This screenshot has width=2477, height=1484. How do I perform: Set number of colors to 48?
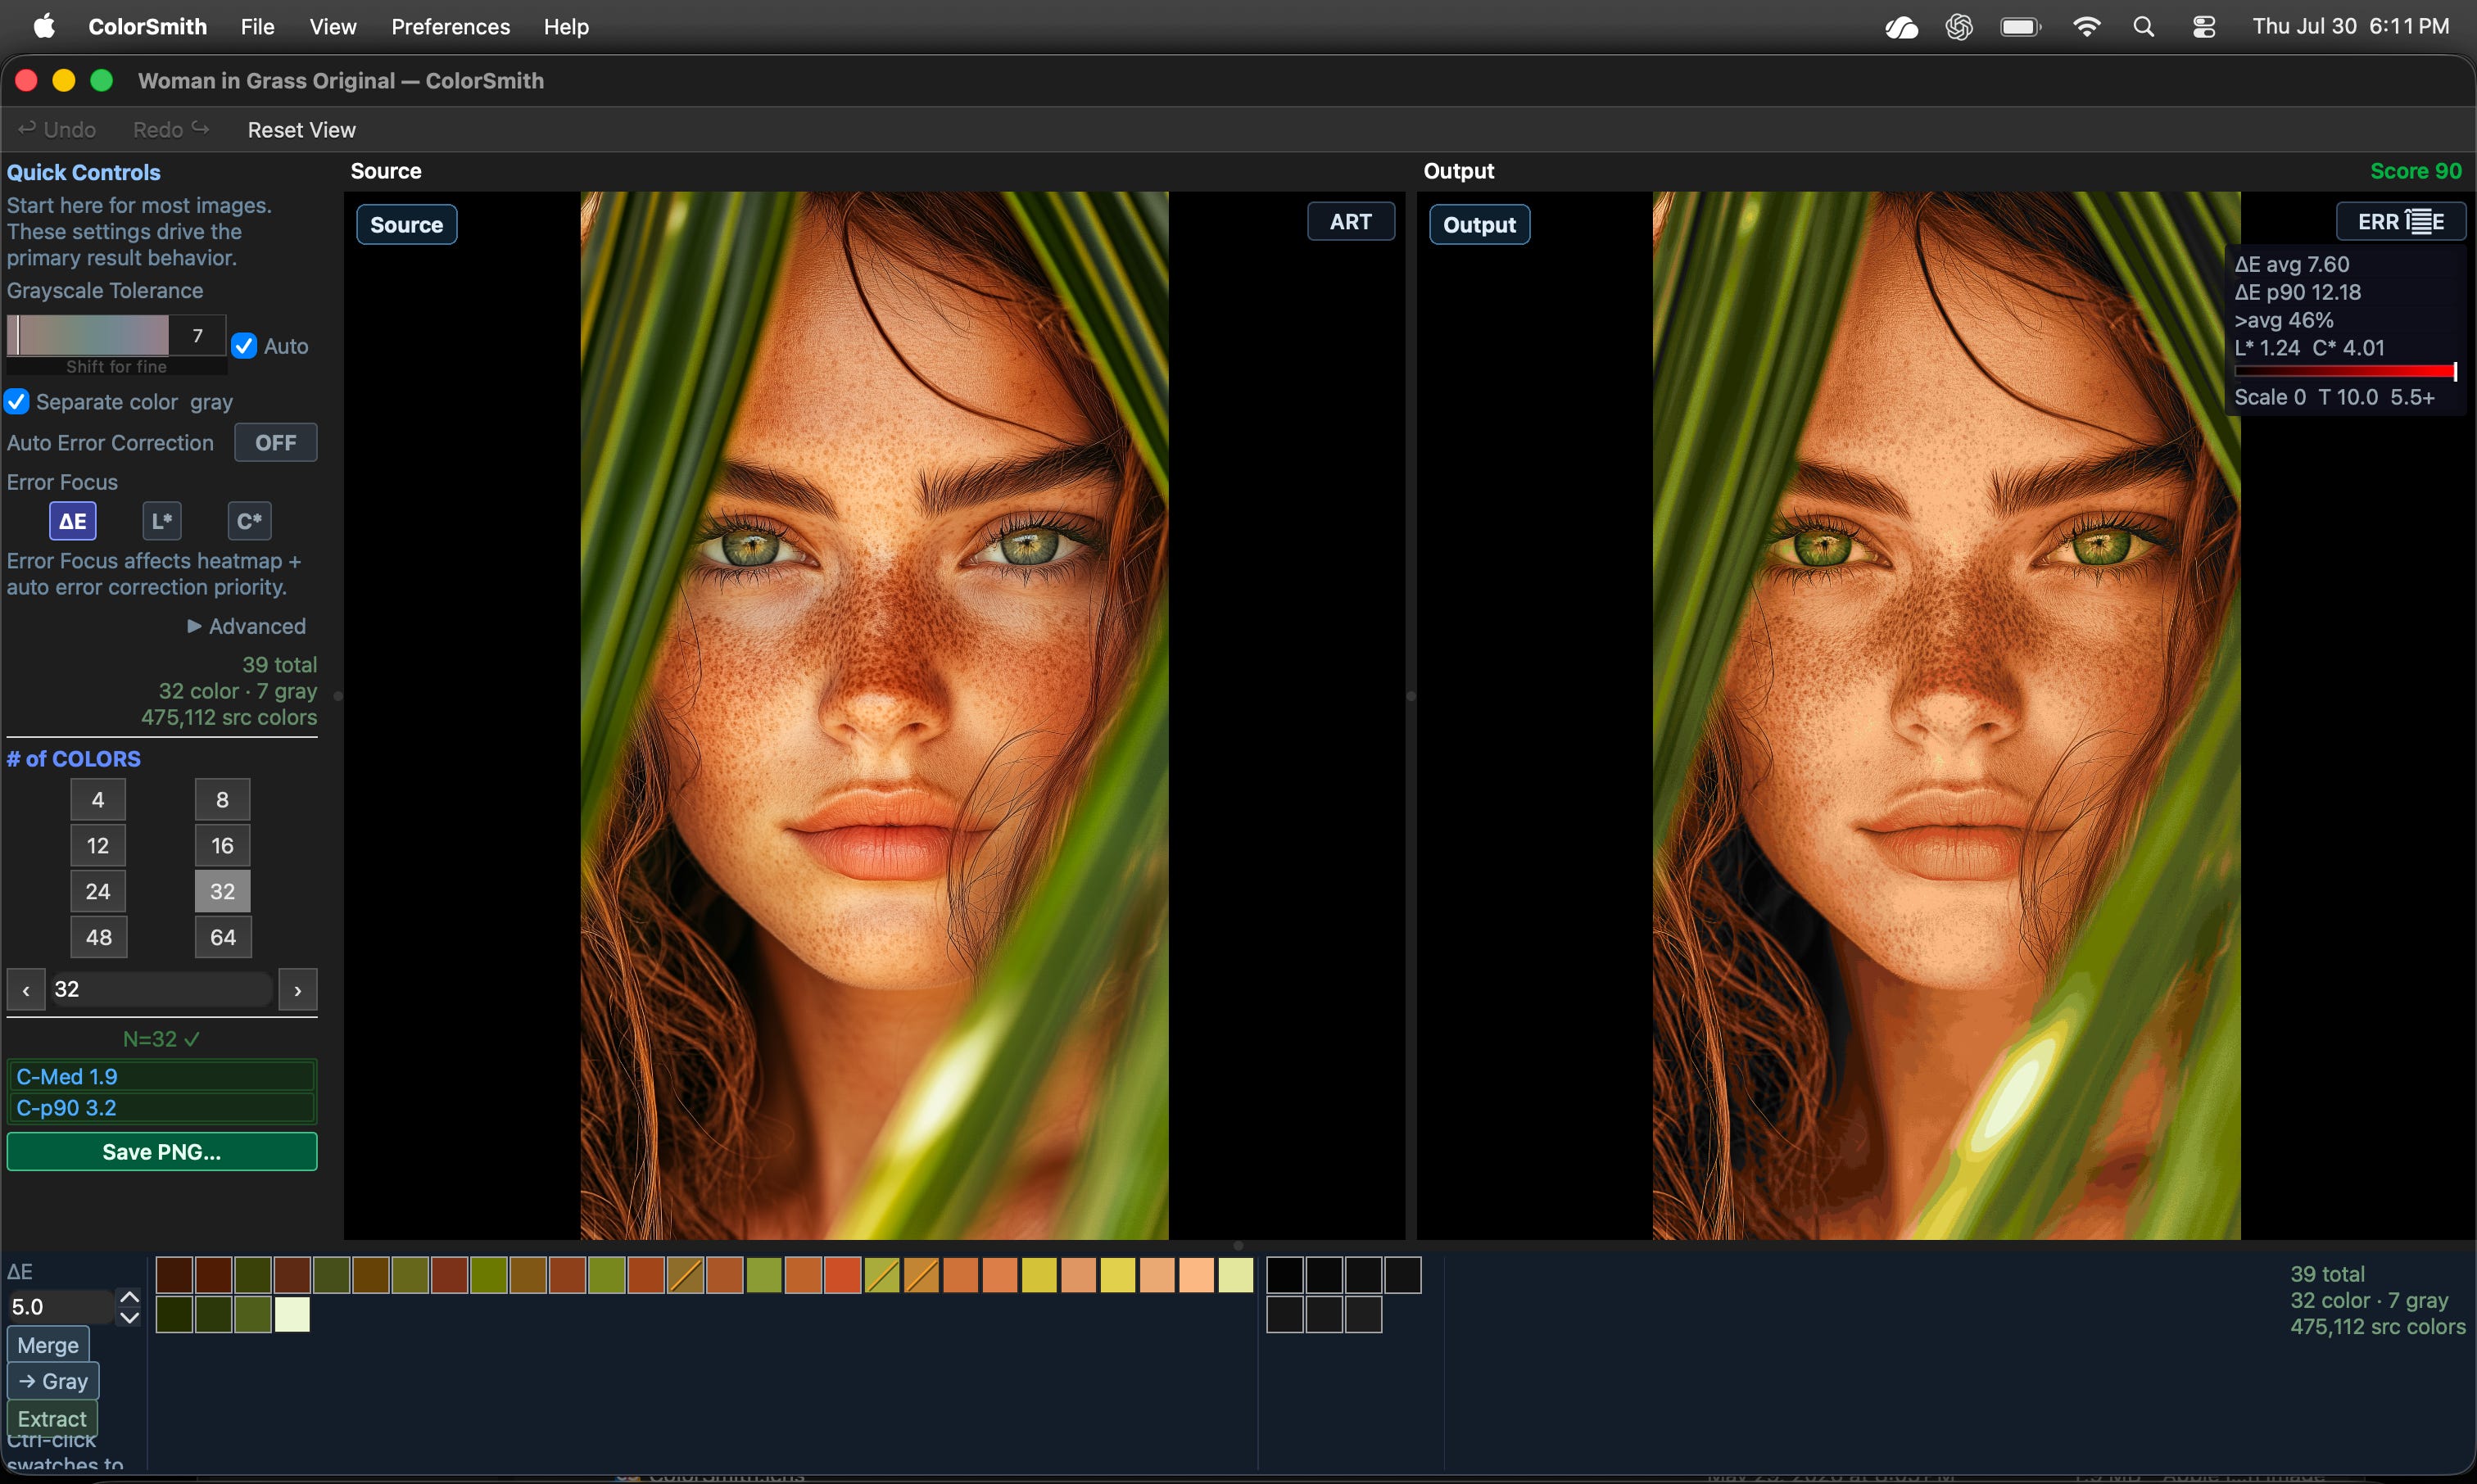click(x=98, y=938)
